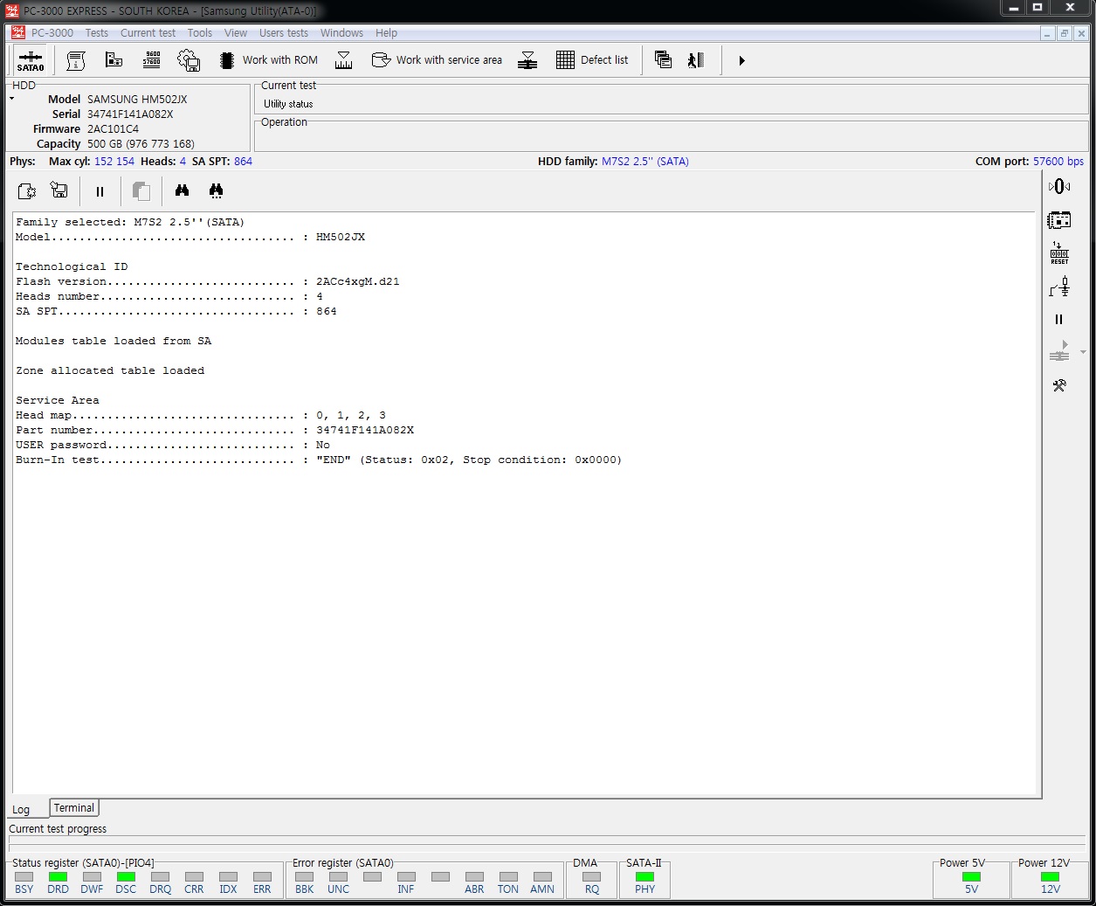Viewport: 1096px width, 906px height.
Task: Click the greyed head-start sidebar icon
Action: 1059,351
